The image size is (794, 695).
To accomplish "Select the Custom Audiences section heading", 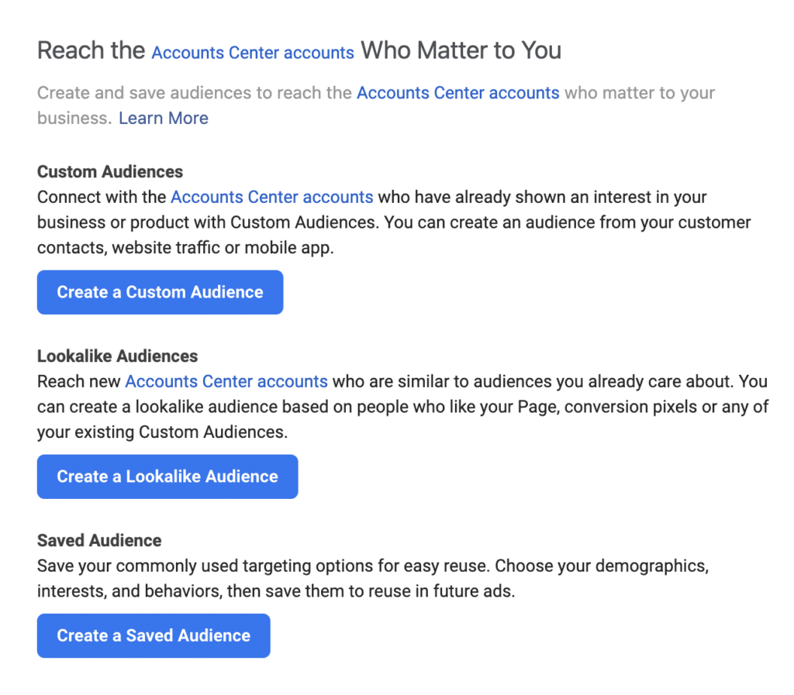I will click(x=110, y=171).
